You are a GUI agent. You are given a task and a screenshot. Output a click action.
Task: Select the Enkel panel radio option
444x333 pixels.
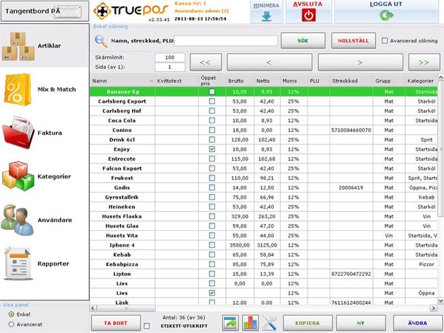tap(12, 315)
